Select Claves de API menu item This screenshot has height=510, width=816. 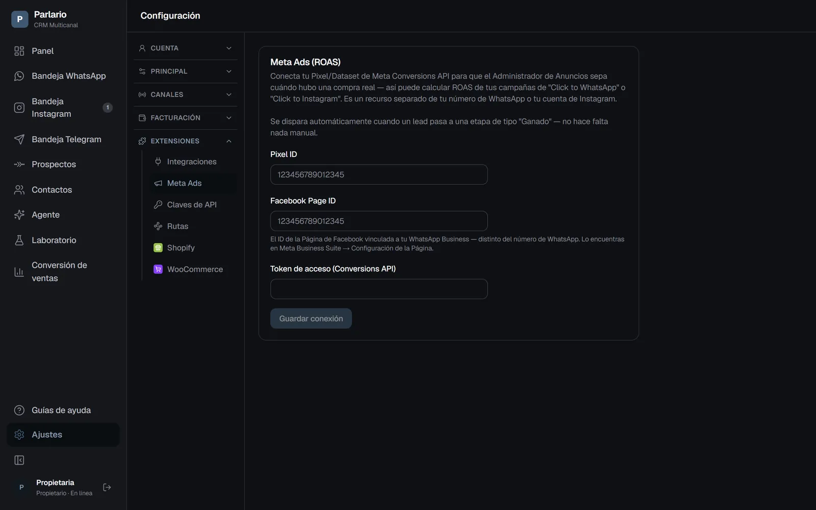click(x=192, y=205)
